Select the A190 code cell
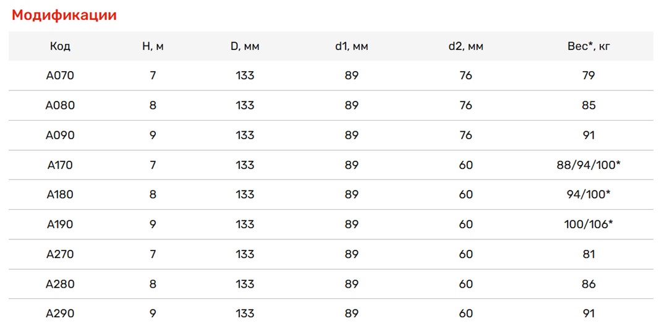659x326 pixels. point(60,224)
